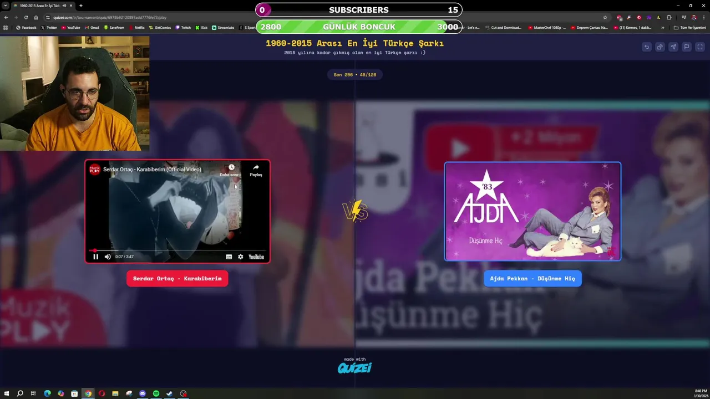Vote for Serdar Ortaç - Karabiberim

coord(177,278)
